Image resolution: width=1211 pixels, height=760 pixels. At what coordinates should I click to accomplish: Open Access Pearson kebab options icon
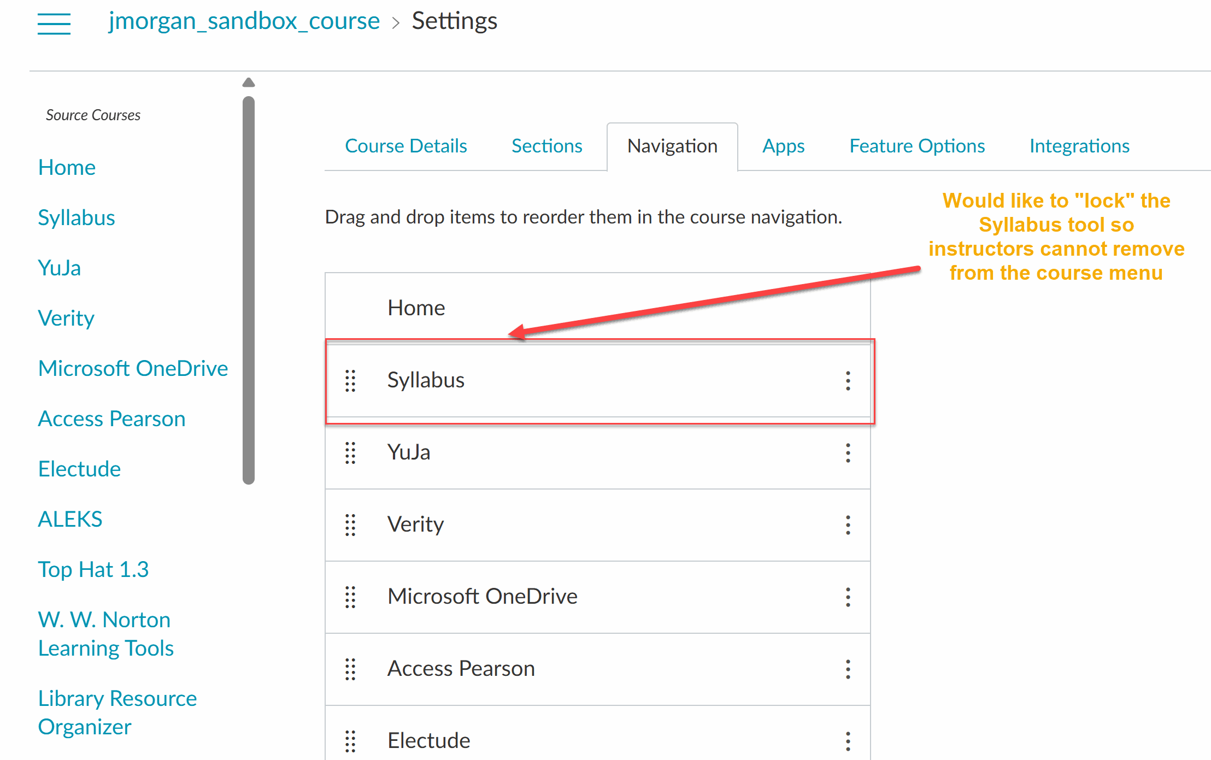click(848, 669)
